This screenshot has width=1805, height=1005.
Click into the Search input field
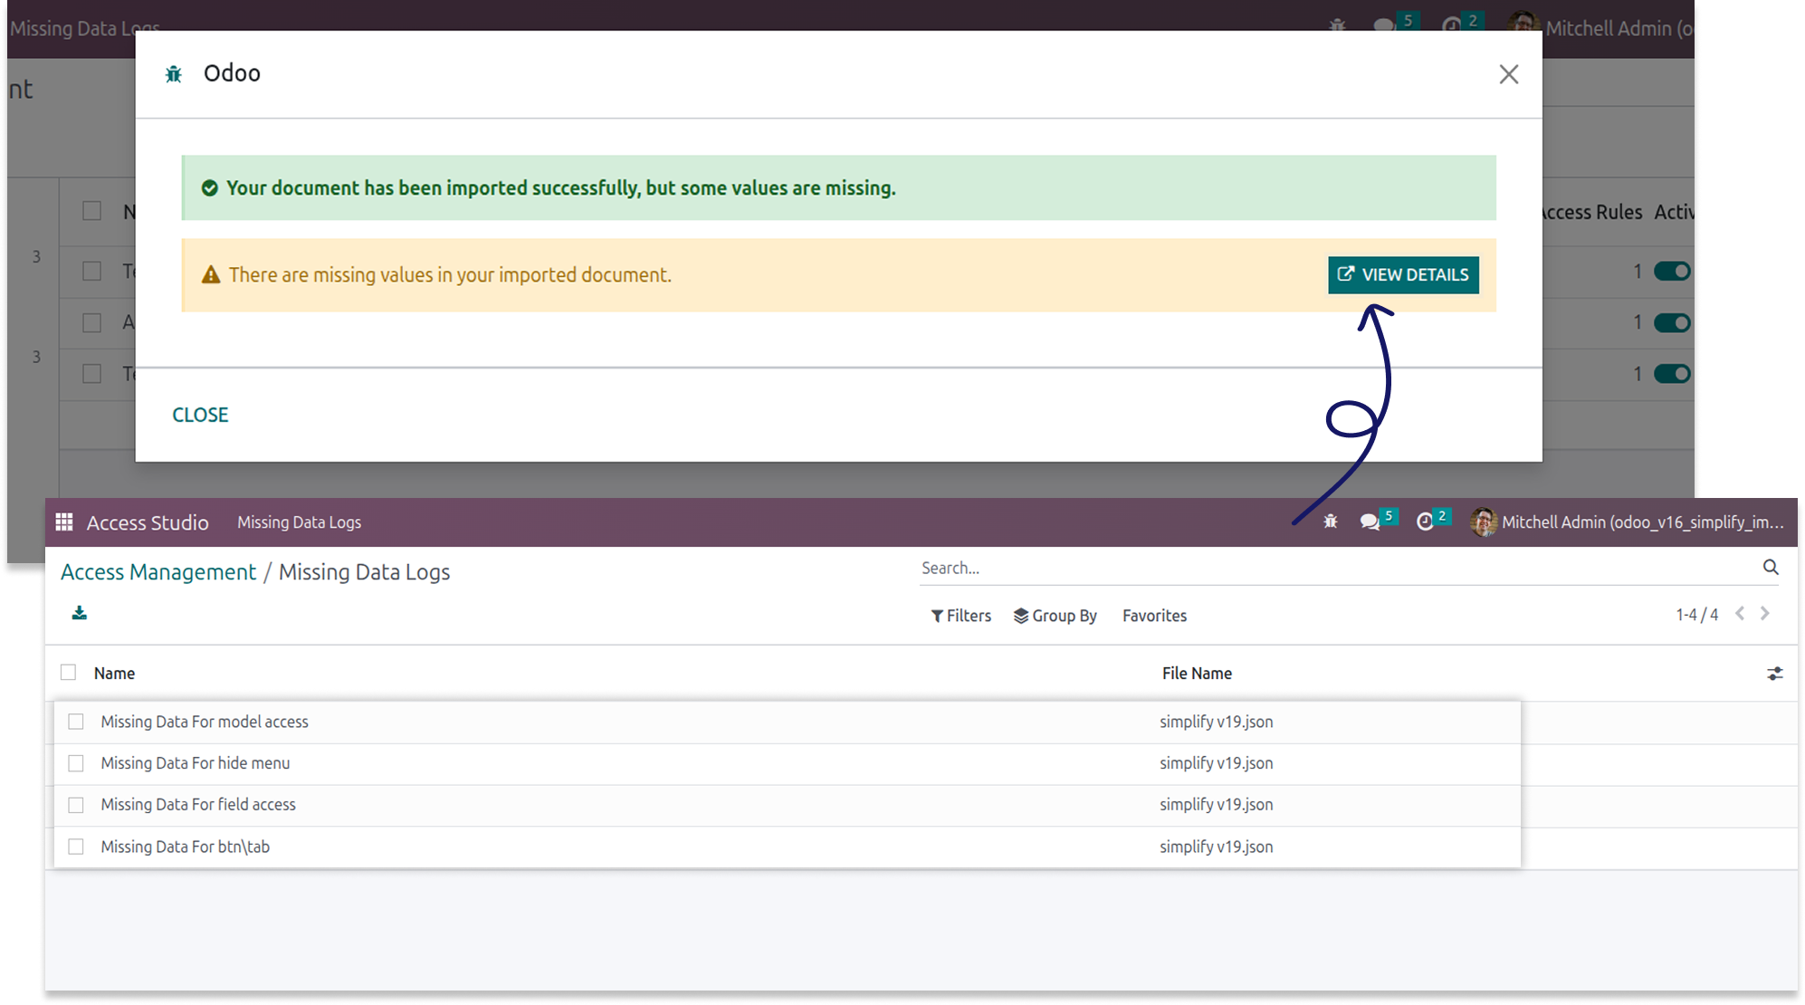coord(1331,569)
